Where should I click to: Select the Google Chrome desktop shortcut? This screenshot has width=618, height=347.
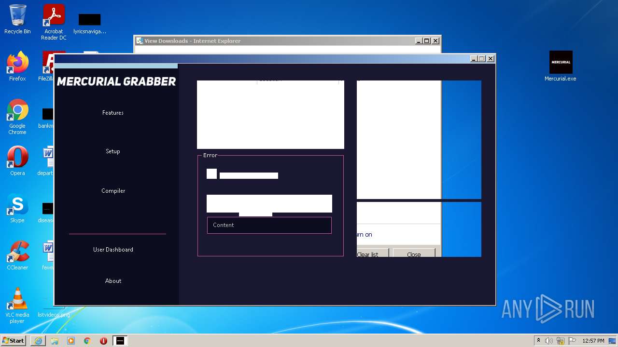point(17,117)
